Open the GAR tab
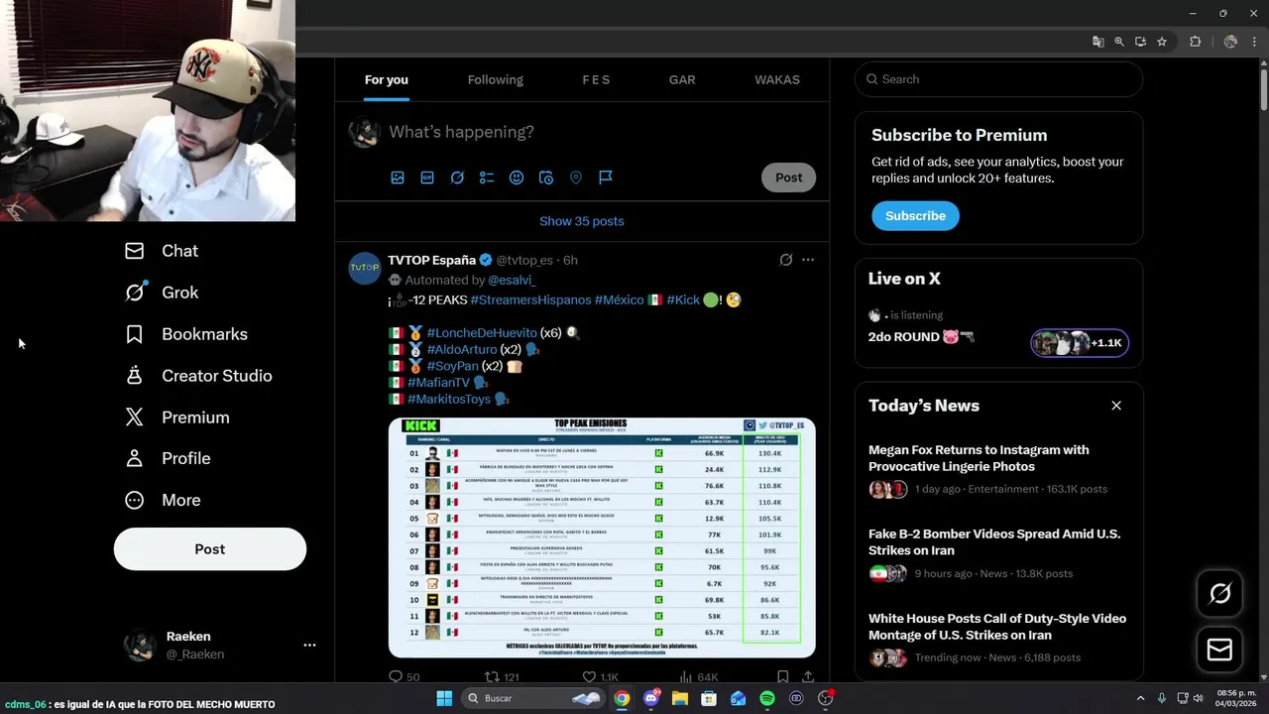This screenshot has height=714, width=1269. pyautogui.click(x=682, y=79)
